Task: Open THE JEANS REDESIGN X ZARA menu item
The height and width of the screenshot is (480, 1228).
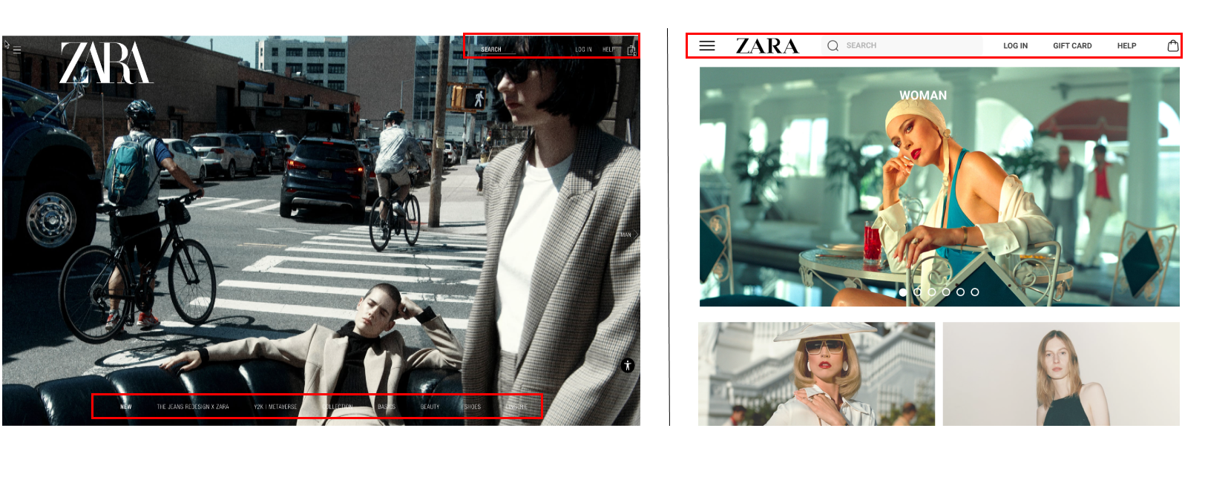Action: (193, 407)
